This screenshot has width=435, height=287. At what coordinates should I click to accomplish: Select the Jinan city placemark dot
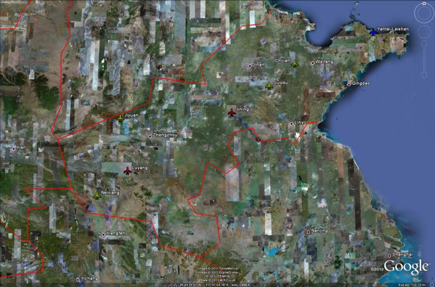tap(250, 66)
